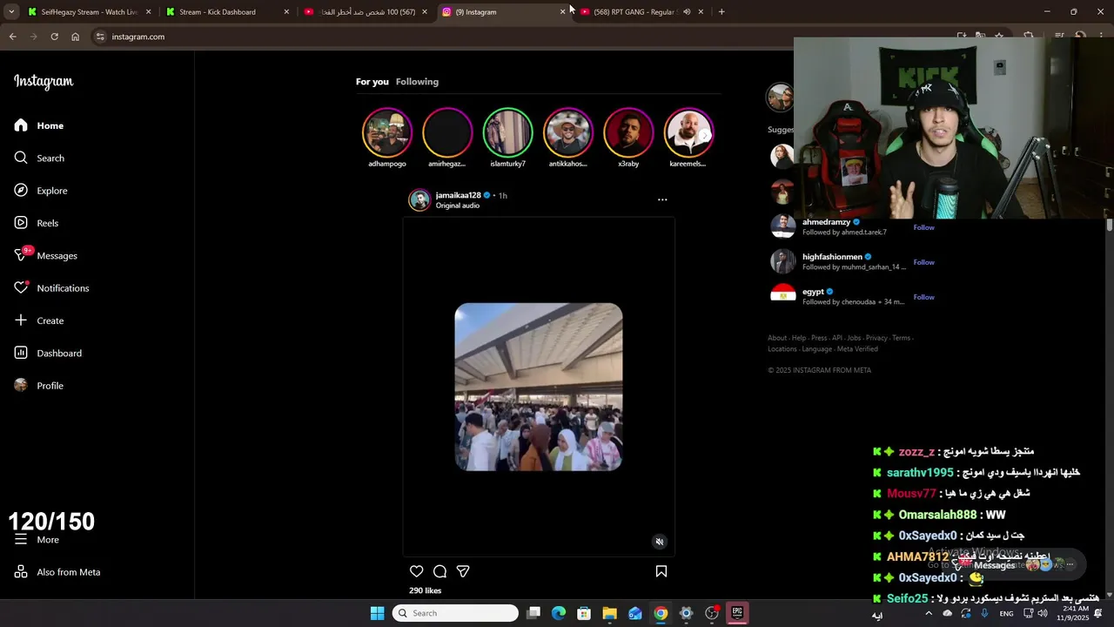Follow ahmedramzy

[x=923, y=227]
